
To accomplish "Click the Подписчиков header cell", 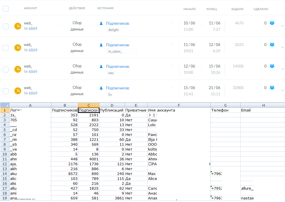I will tap(65, 110).
